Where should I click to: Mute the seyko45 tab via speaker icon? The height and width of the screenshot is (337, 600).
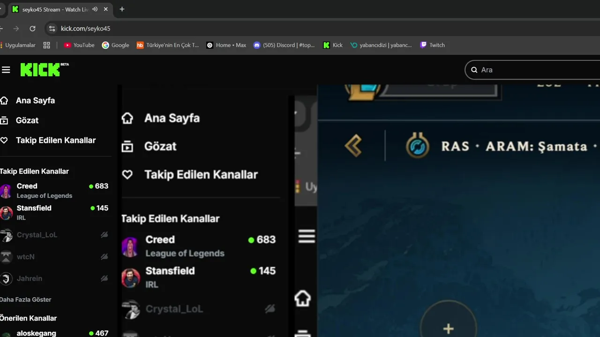(95, 9)
